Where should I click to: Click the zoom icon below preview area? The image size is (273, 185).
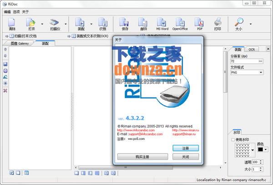tap(106, 173)
